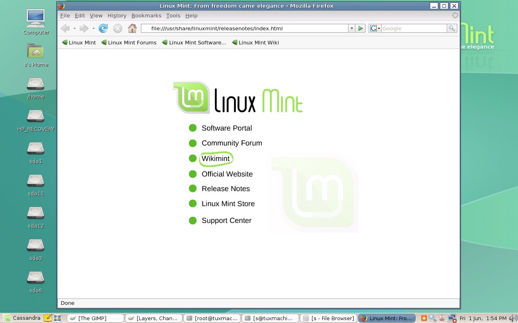Click the Linux Mint bookmark toolbar item
Screen dimensions: 518x323
point(79,42)
